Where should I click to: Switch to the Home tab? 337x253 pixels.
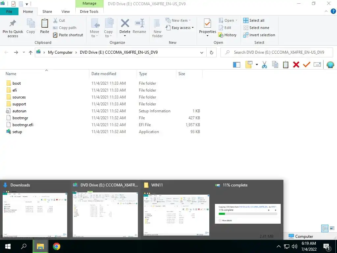click(28, 12)
